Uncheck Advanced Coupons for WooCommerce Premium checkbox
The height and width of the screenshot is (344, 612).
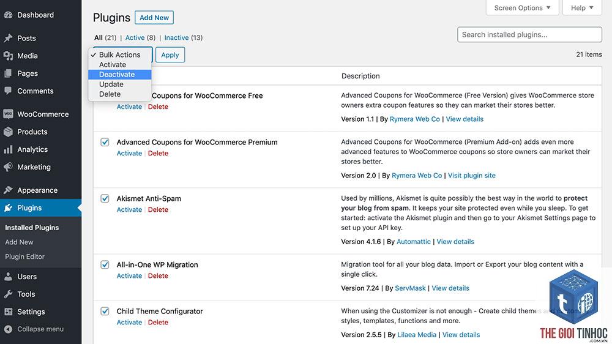coord(105,142)
